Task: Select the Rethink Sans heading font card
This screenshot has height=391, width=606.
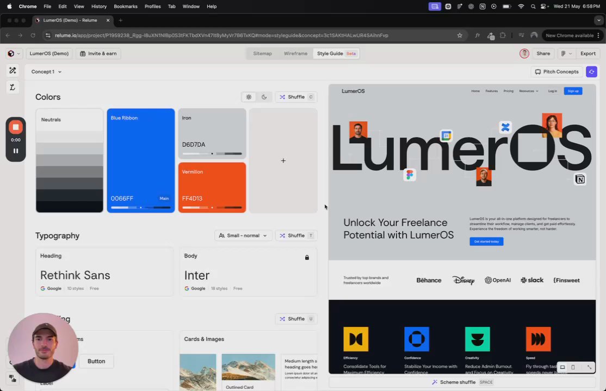Action: point(104,272)
